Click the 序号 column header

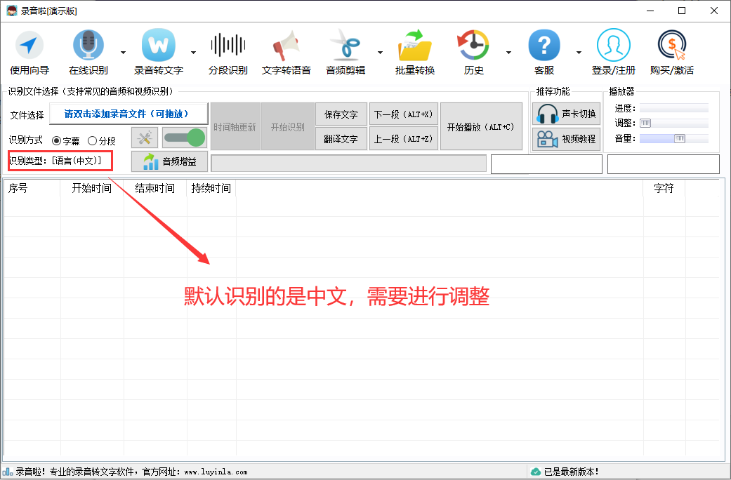[32, 188]
